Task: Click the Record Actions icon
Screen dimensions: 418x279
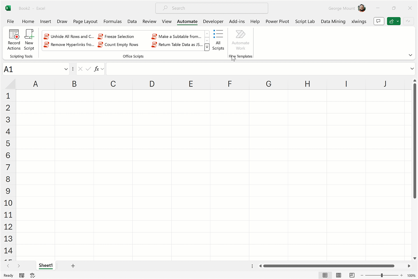Action: (x=14, y=40)
